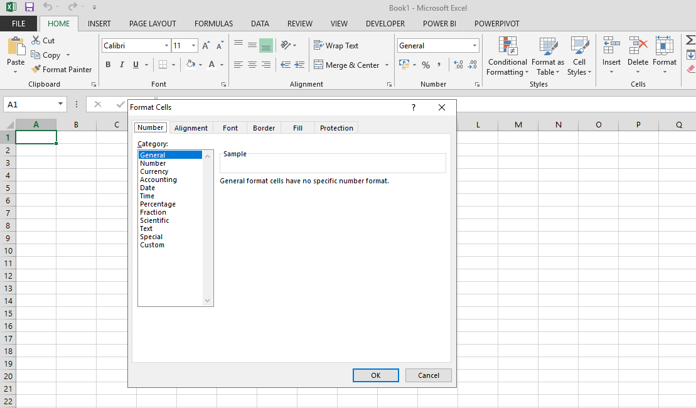The height and width of the screenshot is (408, 696).
Task: Align text right in the cell
Action: [x=266, y=65]
